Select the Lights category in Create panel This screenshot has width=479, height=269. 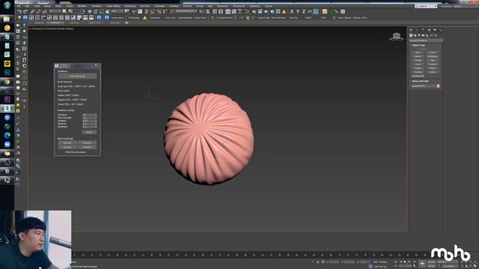point(419,35)
